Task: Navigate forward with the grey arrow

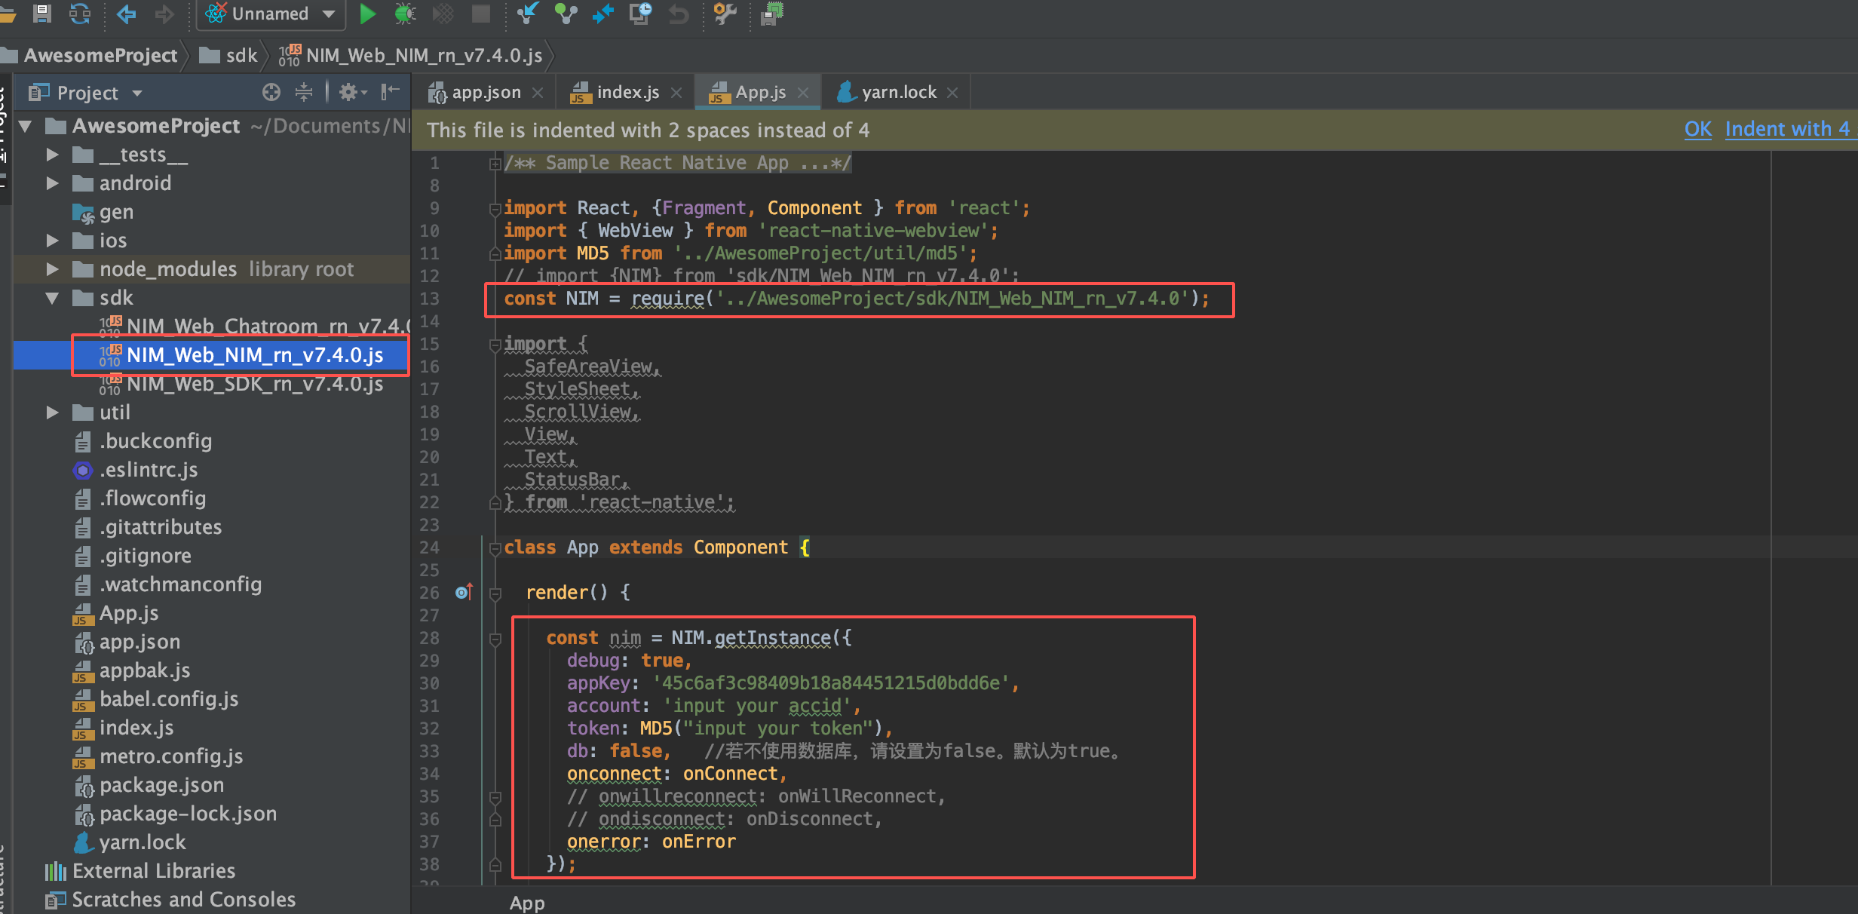Action: click(164, 13)
